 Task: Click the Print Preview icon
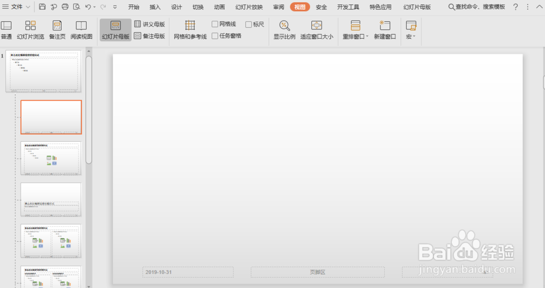pyautogui.click(x=76, y=7)
